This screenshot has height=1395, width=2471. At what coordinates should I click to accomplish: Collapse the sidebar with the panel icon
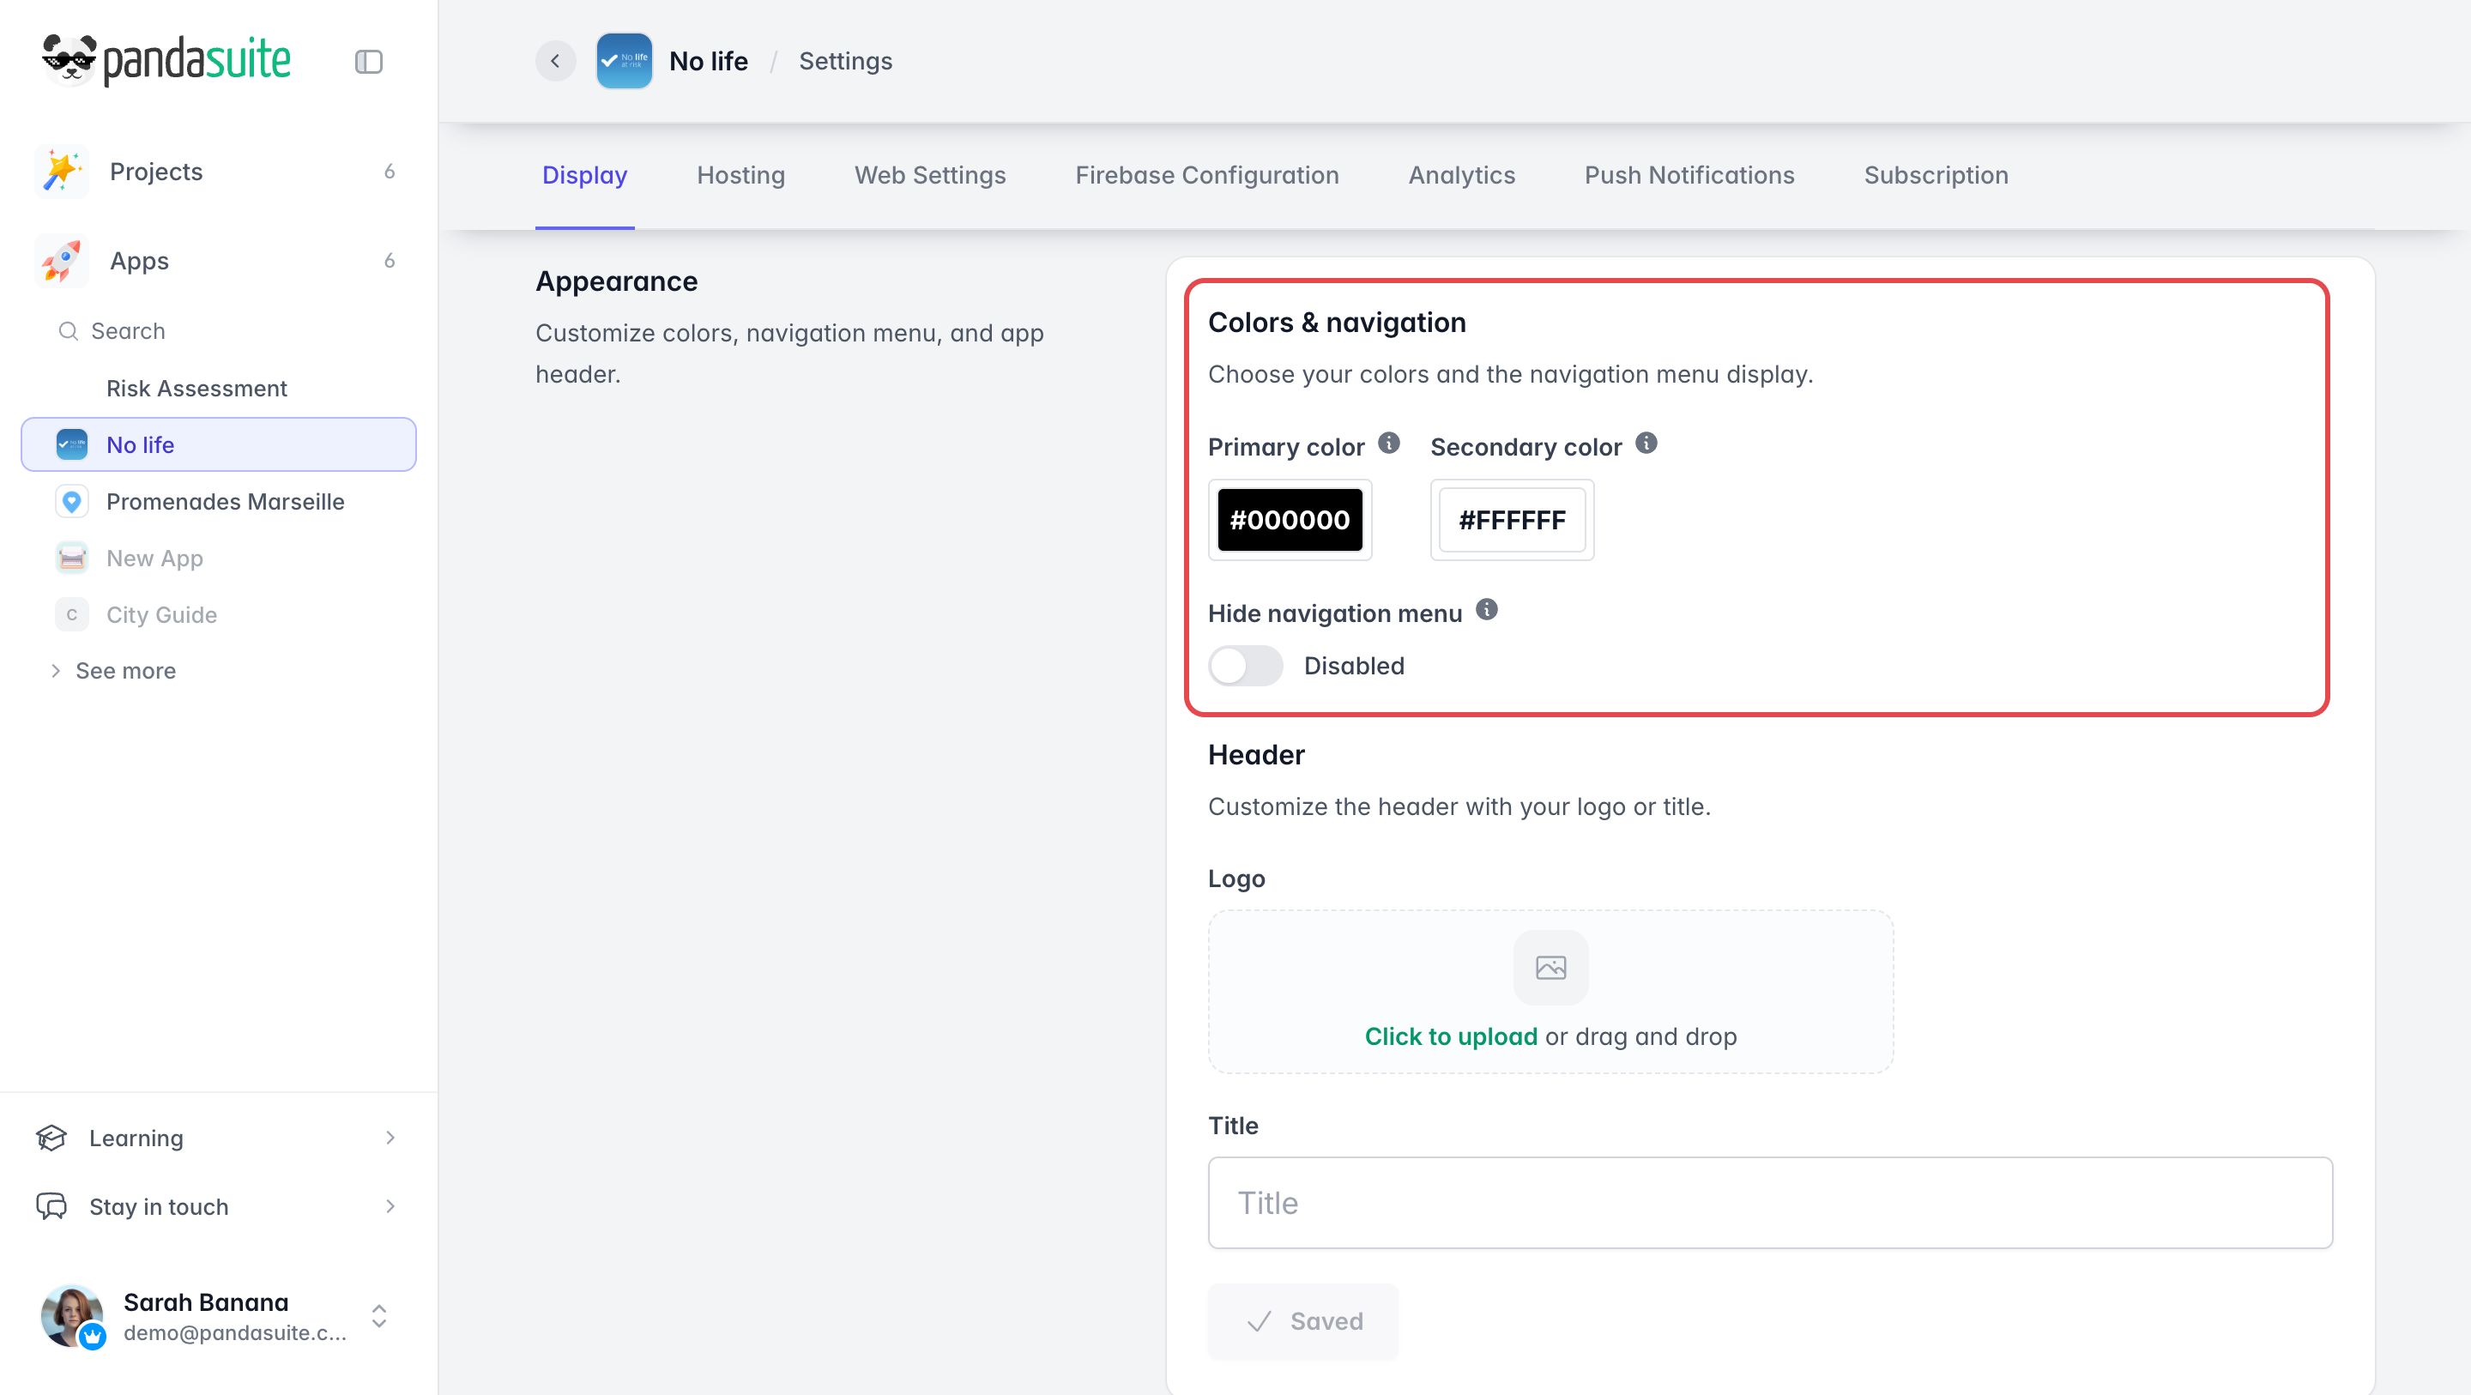368,62
